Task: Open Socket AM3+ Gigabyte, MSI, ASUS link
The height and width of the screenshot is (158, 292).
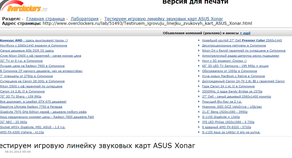Action: coord(32,127)
